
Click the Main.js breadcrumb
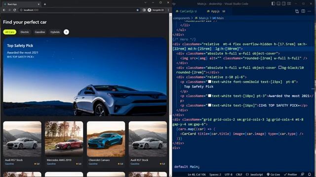[x=202, y=18]
